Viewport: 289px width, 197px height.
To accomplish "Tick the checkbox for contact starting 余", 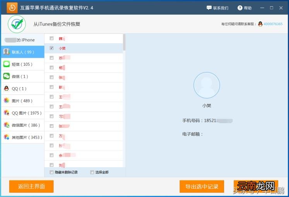I will (51, 155).
